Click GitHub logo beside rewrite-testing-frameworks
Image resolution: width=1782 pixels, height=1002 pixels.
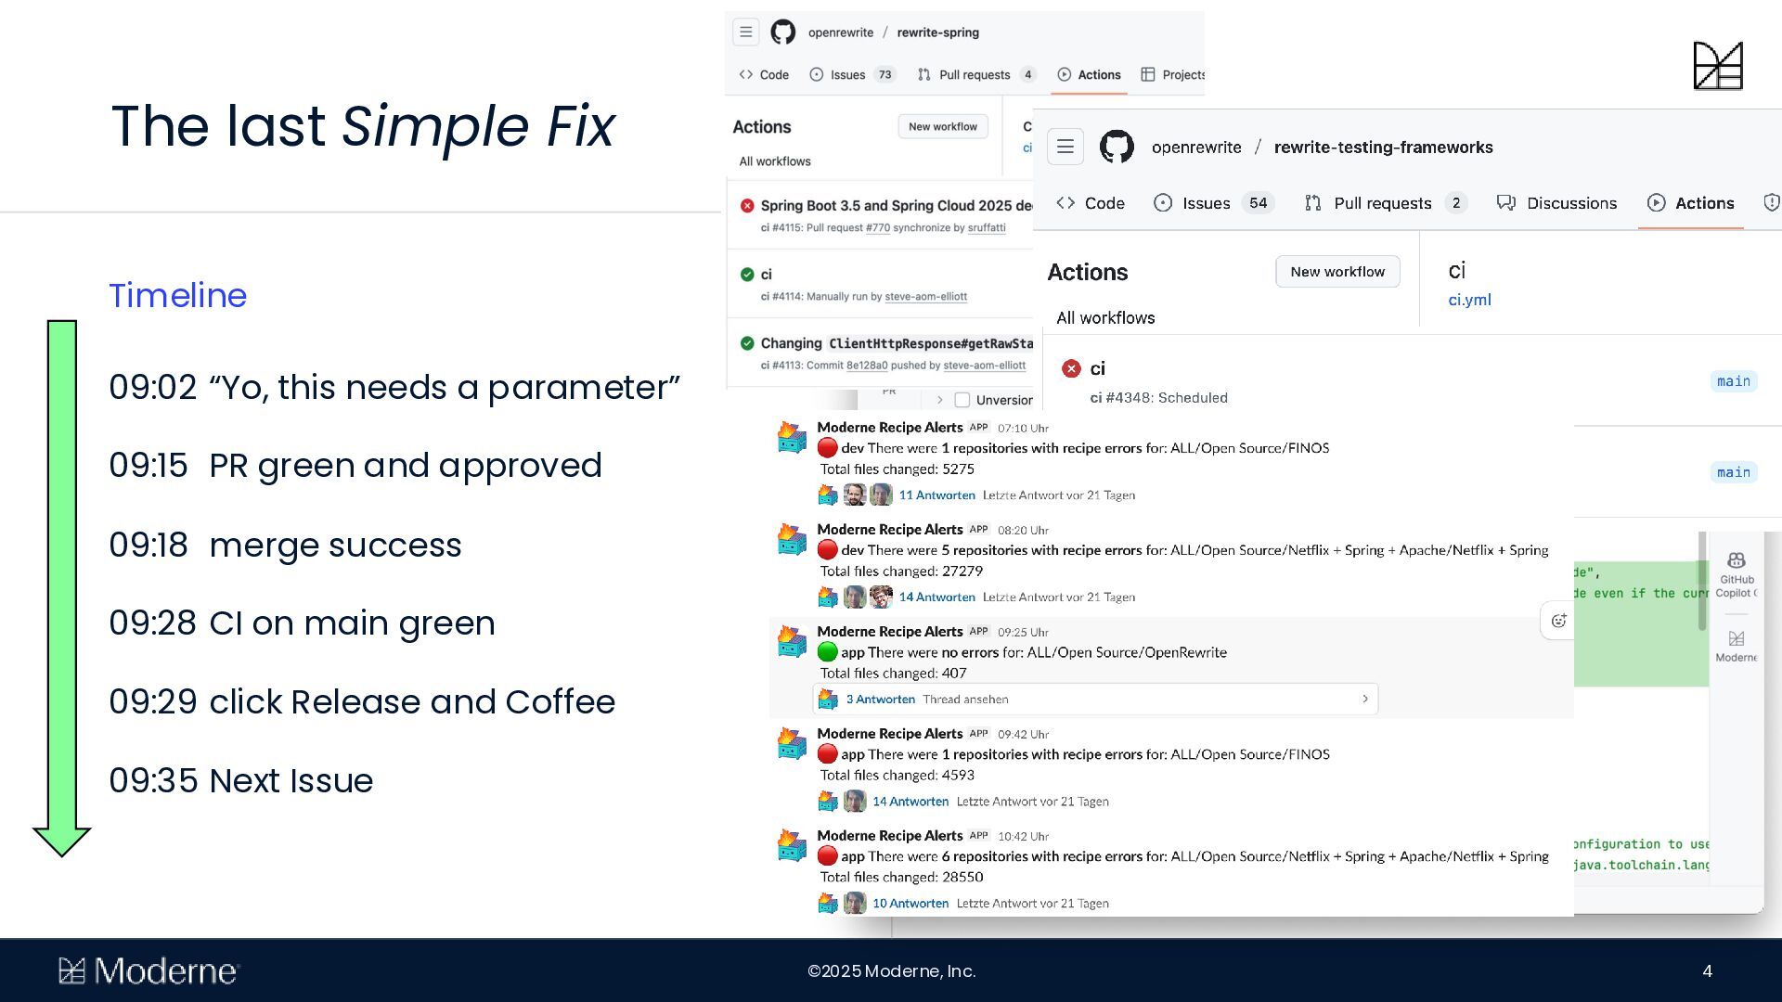pyautogui.click(x=1117, y=147)
